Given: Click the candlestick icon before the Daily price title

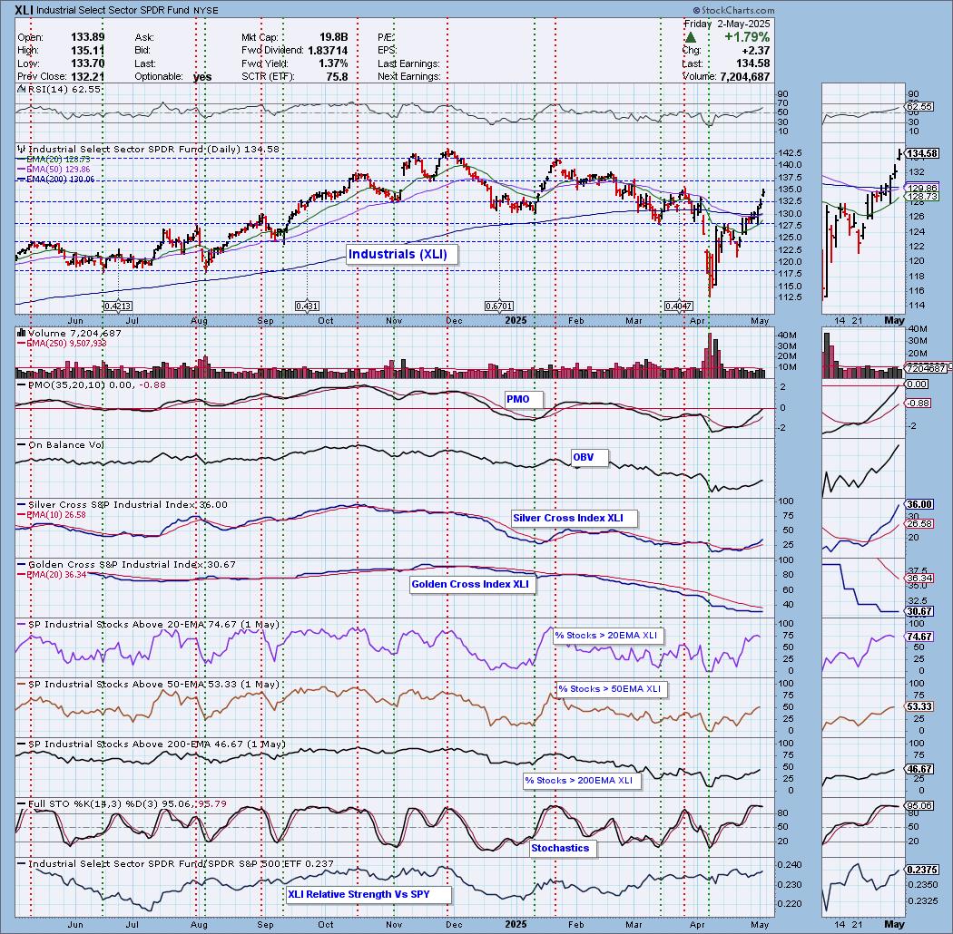Looking at the screenshot, I should click(x=22, y=149).
